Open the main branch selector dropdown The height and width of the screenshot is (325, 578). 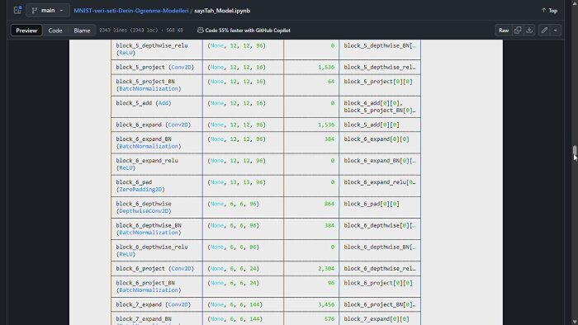pos(48,10)
